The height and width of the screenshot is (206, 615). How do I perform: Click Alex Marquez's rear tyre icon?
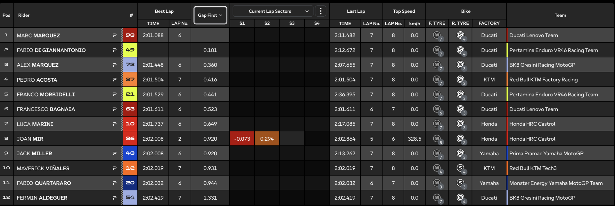coord(461,65)
